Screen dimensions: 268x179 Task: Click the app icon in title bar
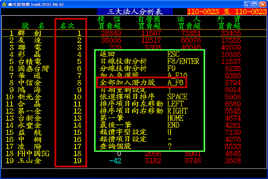pyautogui.click(x=4, y=4)
